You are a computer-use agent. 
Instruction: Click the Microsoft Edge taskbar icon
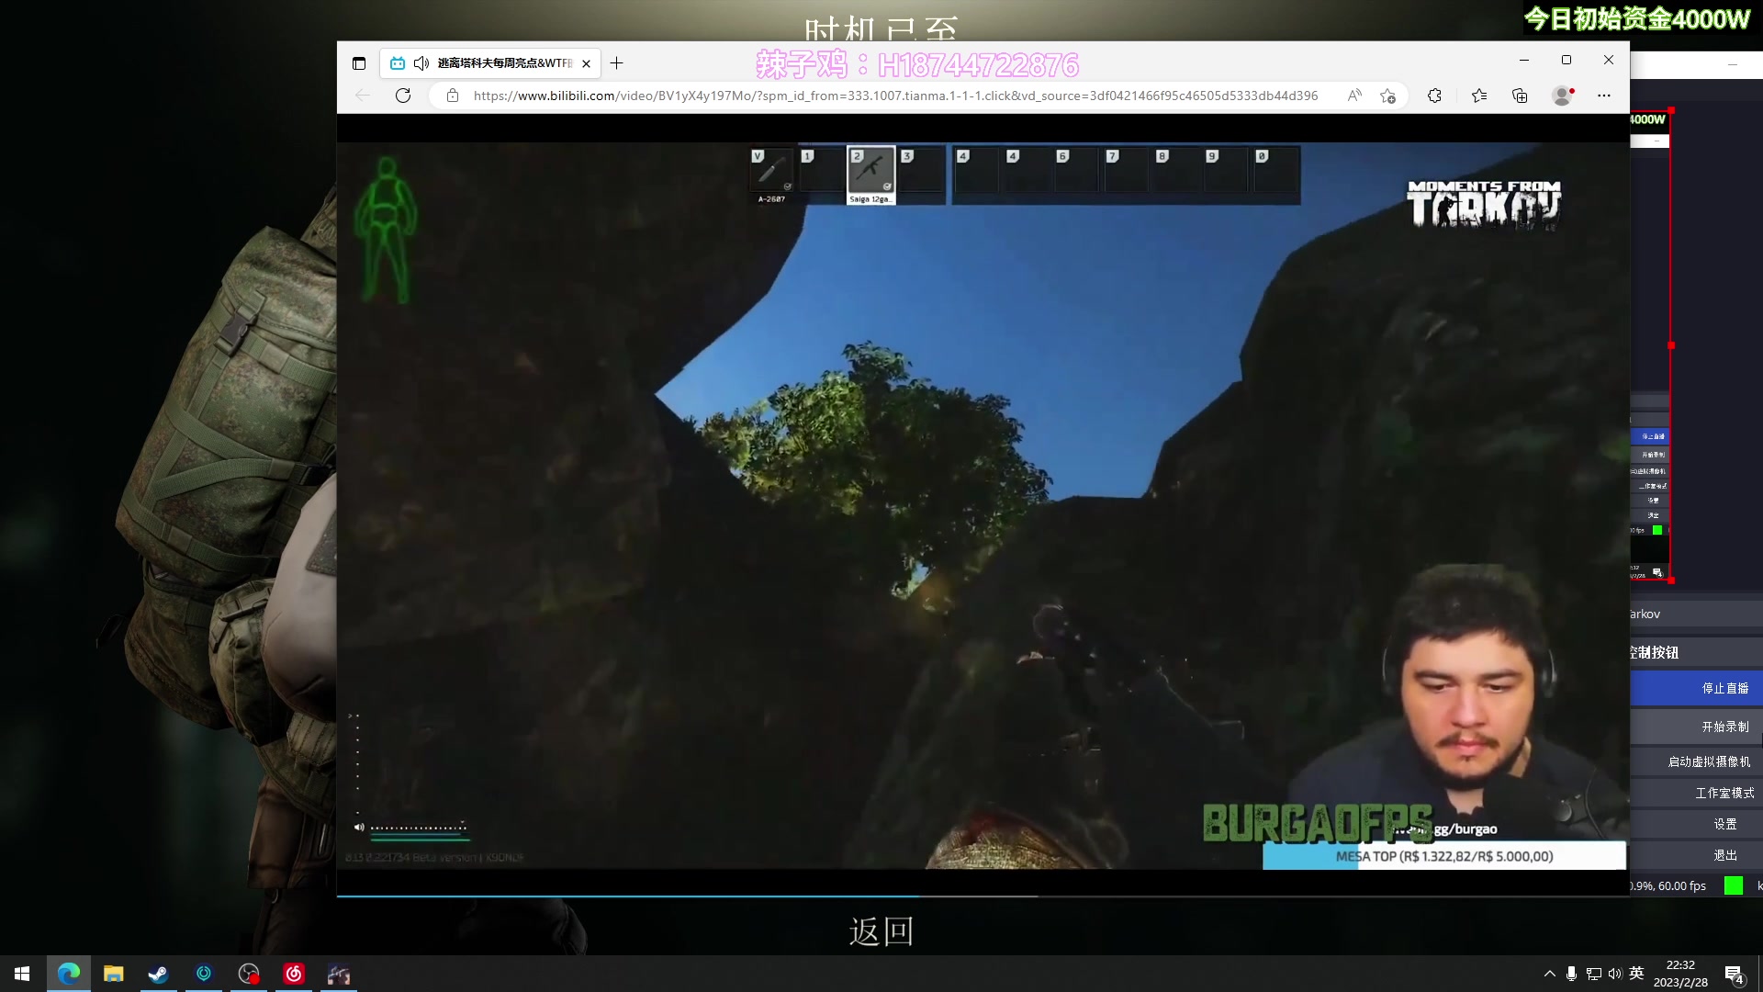[69, 974]
